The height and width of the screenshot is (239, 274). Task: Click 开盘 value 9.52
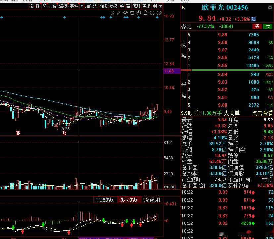[268, 120]
